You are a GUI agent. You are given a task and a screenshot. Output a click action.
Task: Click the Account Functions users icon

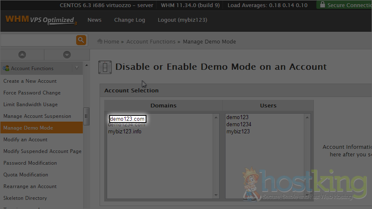[x=6, y=68]
